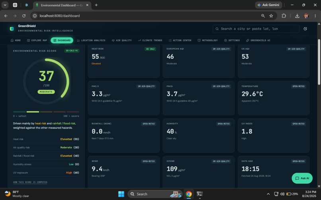Click the European AQI 46 card
This screenshot has width=321, height=200.
[199, 61]
